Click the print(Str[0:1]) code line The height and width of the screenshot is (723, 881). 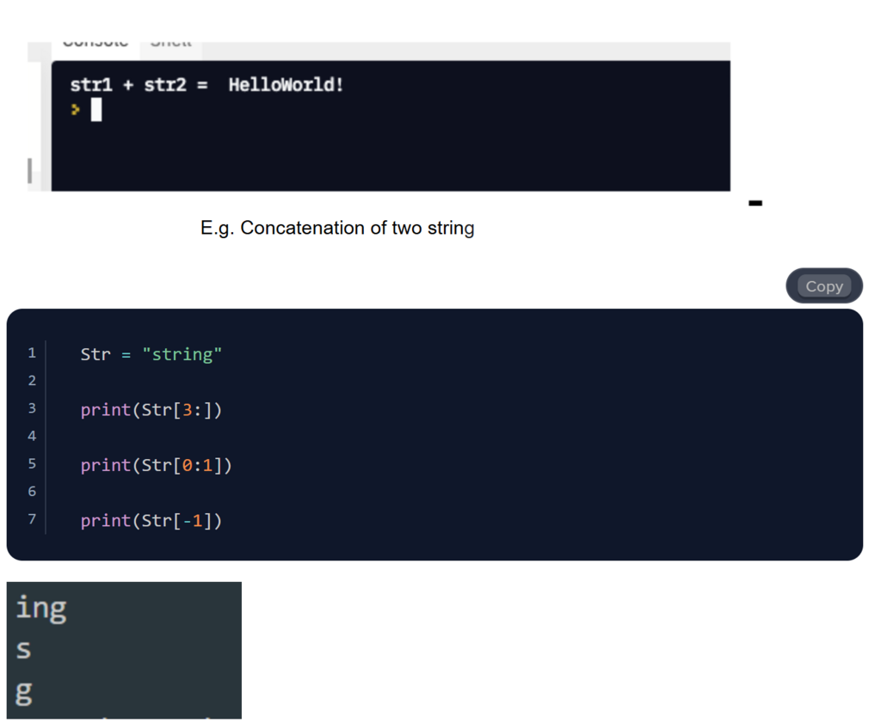coord(156,465)
